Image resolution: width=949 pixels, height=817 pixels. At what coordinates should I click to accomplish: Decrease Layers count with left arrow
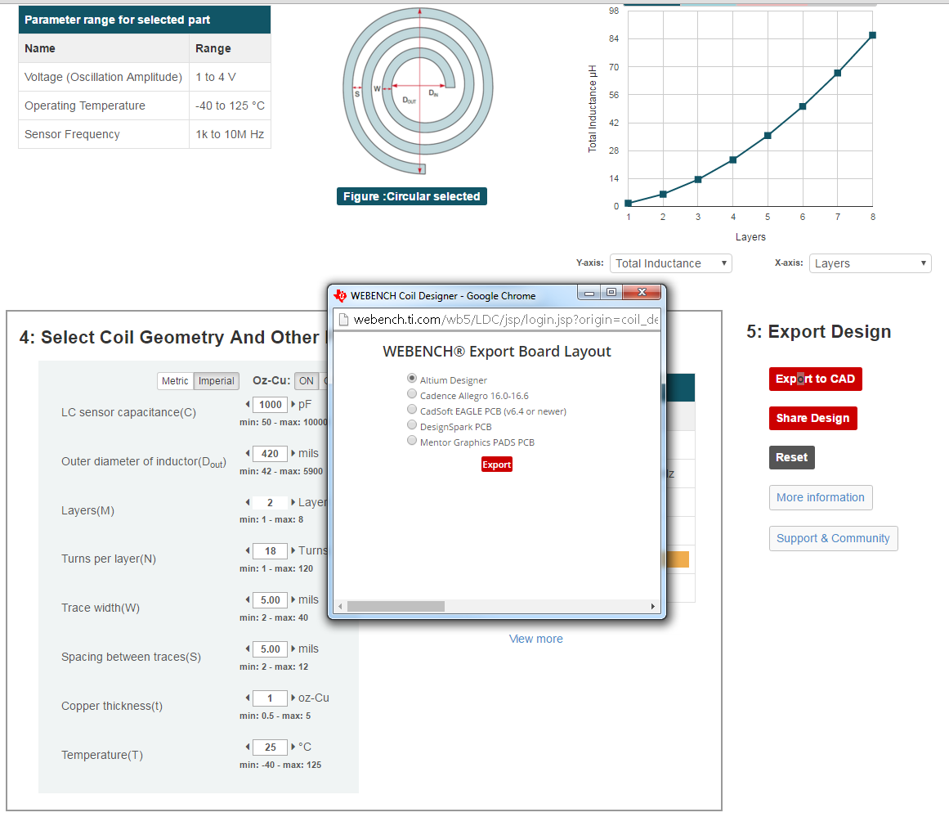[x=248, y=502]
